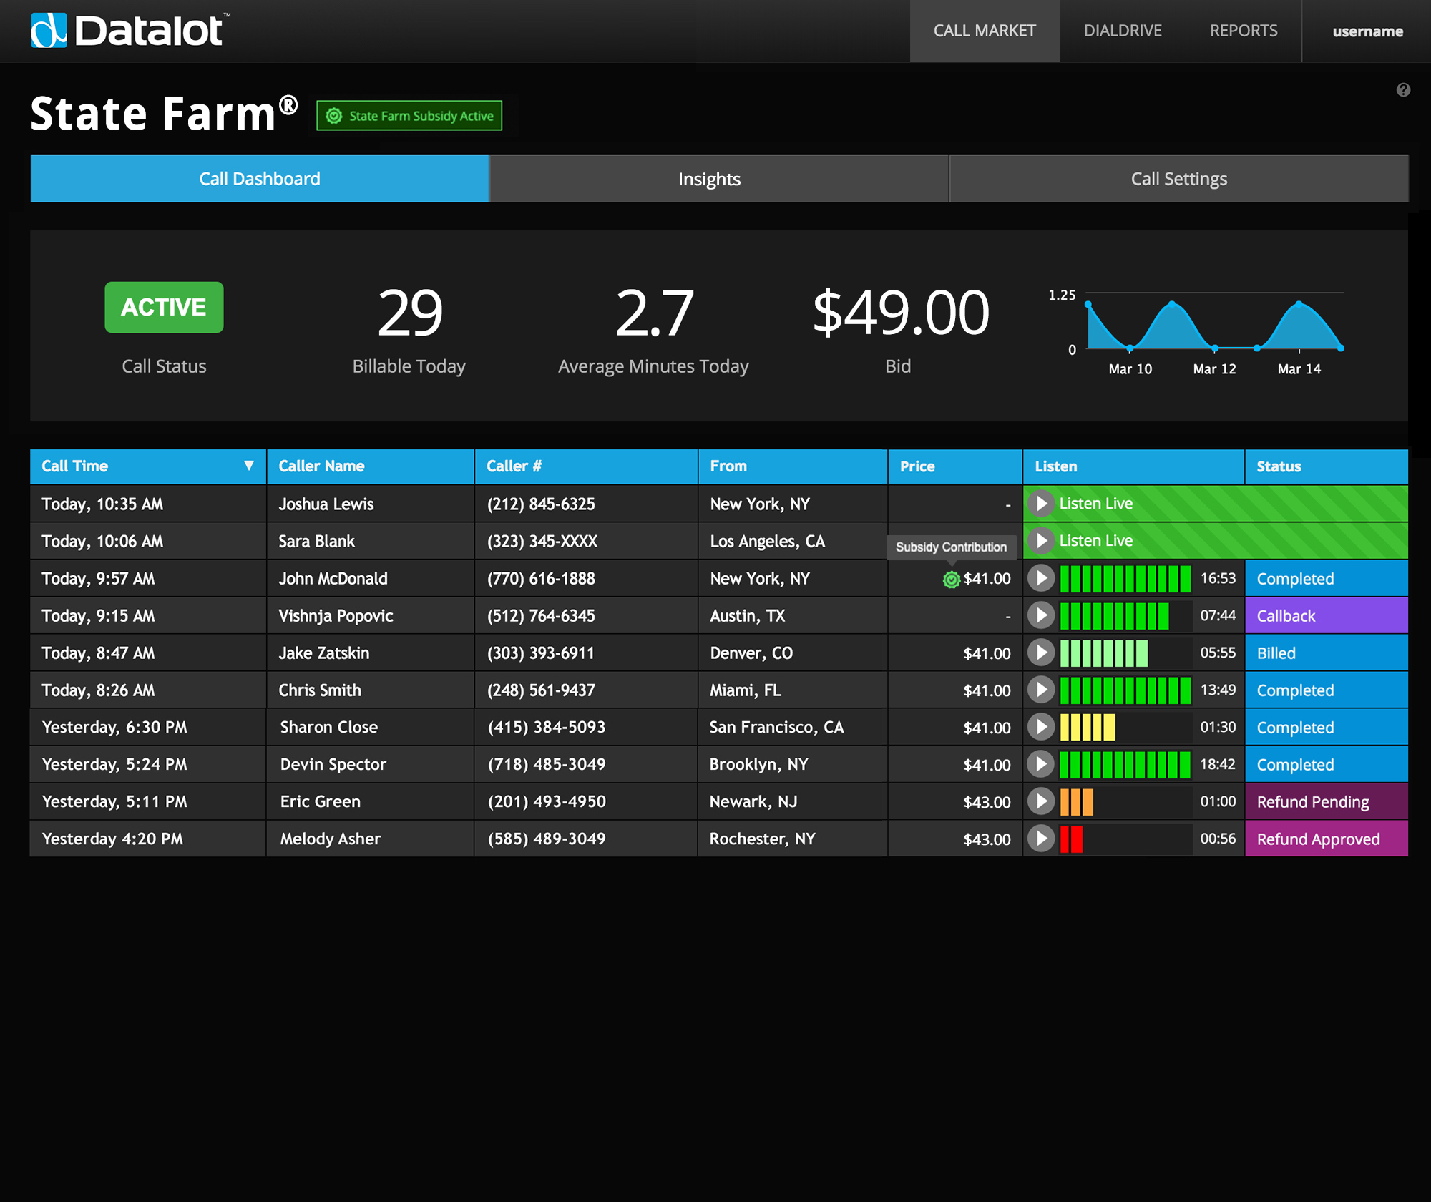Image resolution: width=1431 pixels, height=1202 pixels.
Task: Play Devin Spector call recording
Action: click(x=1041, y=764)
